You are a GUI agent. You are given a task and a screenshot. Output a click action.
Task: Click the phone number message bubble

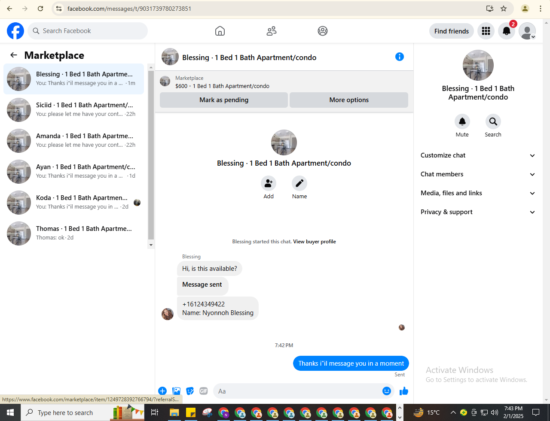point(218,309)
